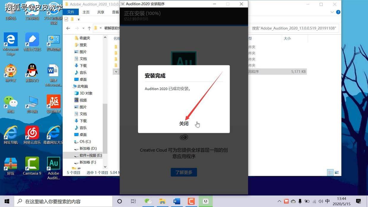The height and width of the screenshot is (207, 368).
Task: Switch to the 共享 ribbon tab
Action: 101,12
